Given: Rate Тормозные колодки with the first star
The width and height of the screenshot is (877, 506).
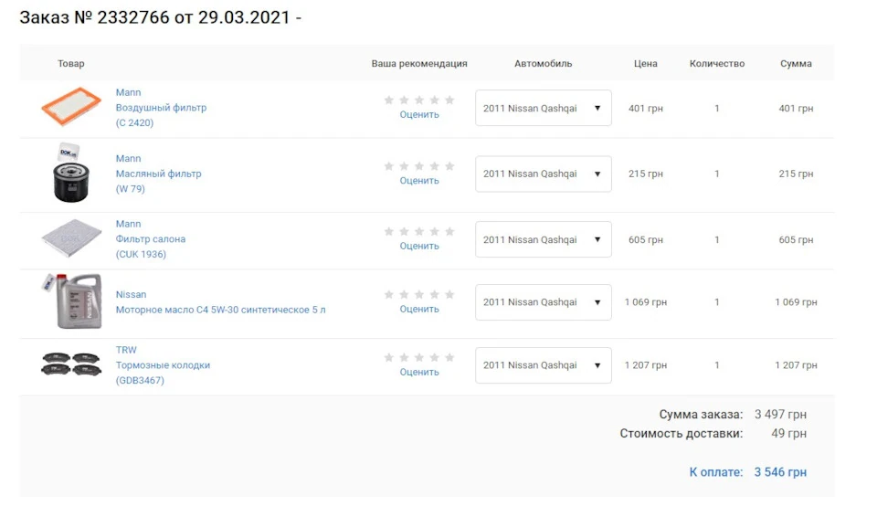Looking at the screenshot, I should pyautogui.click(x=389, y=358).
